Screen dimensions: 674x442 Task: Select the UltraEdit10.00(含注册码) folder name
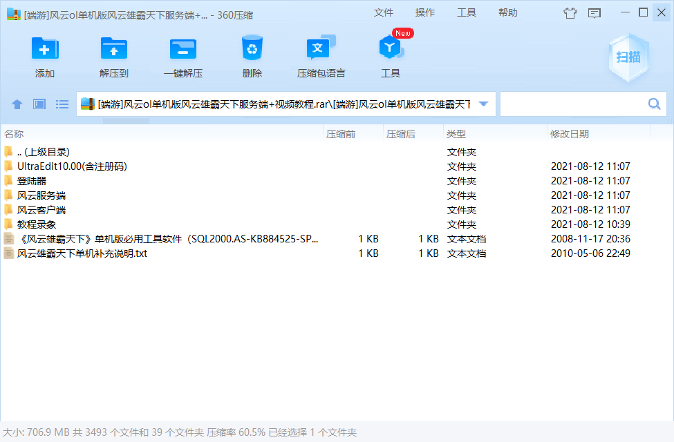[x=72, y=166]
